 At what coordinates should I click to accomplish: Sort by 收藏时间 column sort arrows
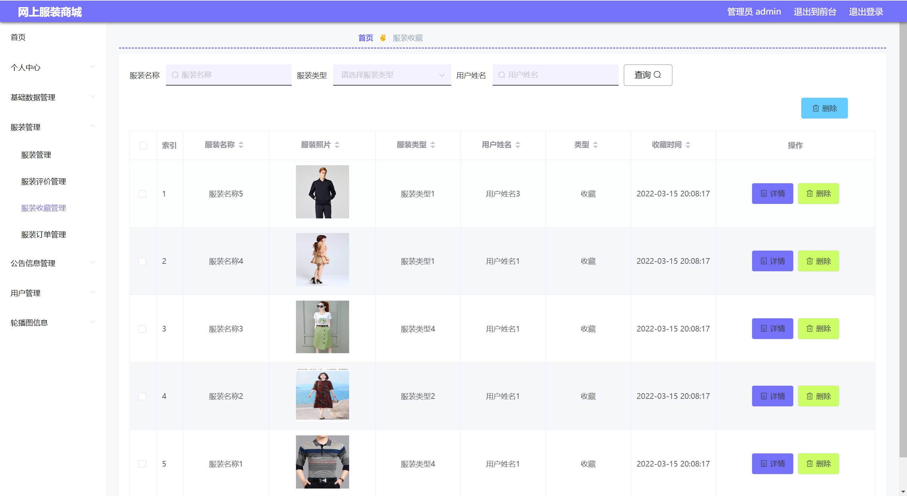688,145
